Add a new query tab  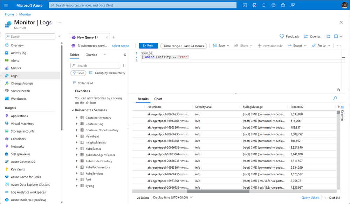point(114,37)
